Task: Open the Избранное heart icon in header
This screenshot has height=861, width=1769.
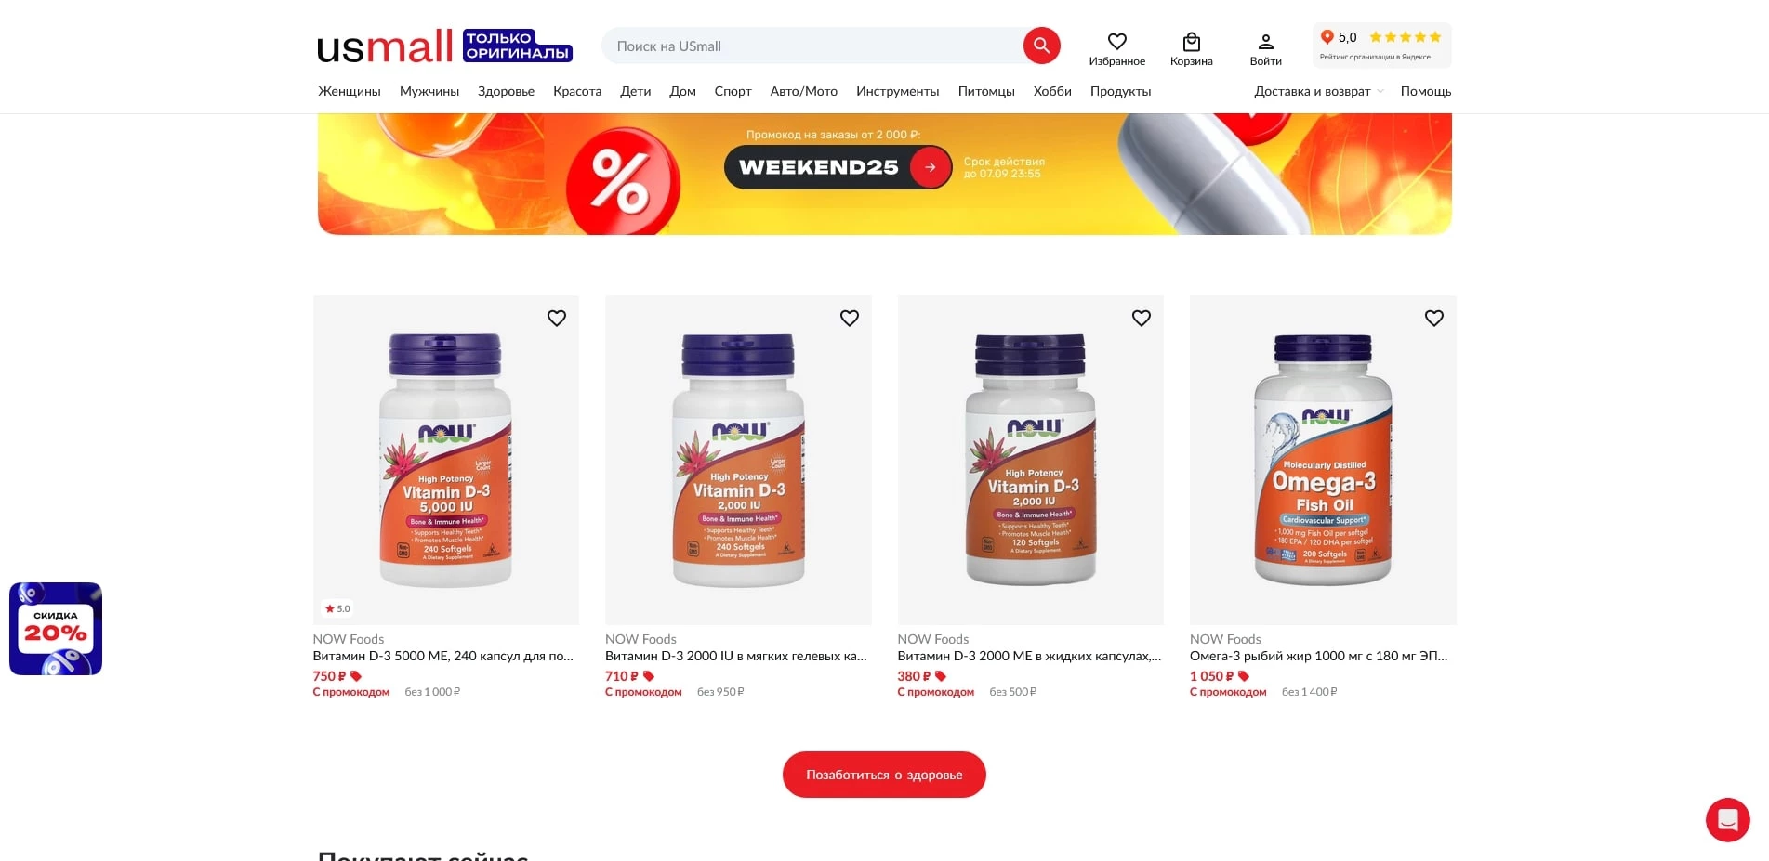Action: (1117, 42)
